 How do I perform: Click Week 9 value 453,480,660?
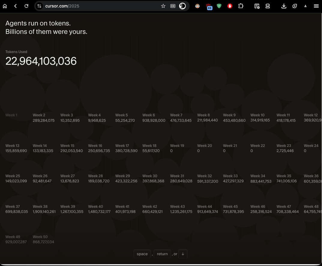[x=234, y=121]
